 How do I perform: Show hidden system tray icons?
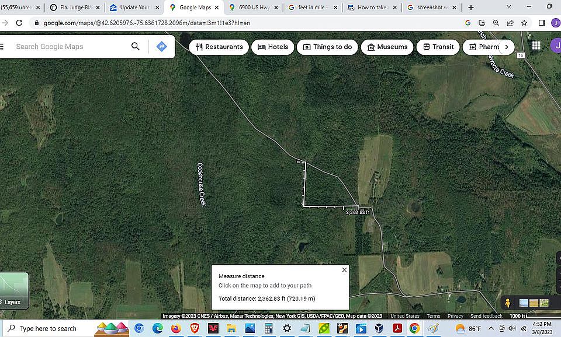pos(491,328)
